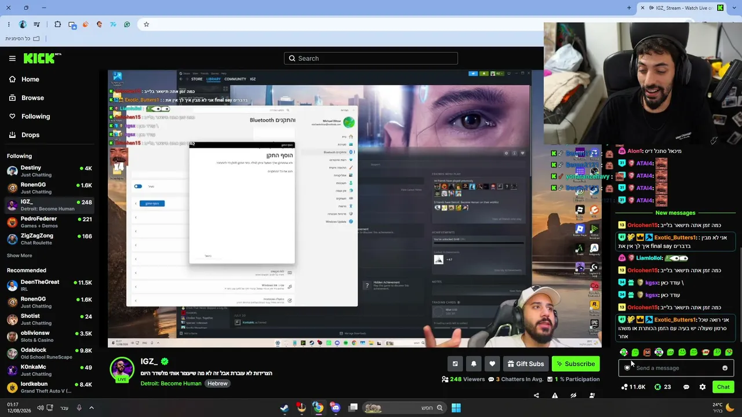Open lordkebun recommended channel
Viewport: 742px width, 417px height.
pos(49,387)
